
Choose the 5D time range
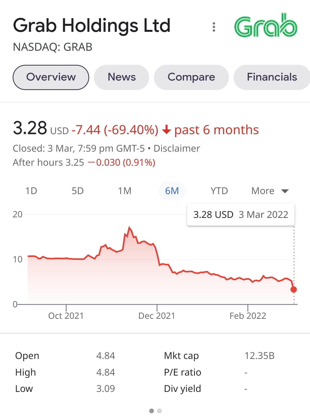tap(77, 191)
